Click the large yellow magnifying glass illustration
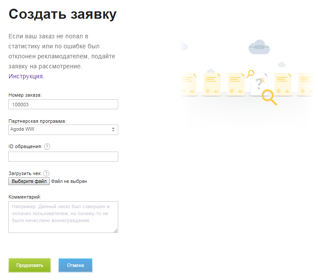This screenshot has width=318, height=280. [x=269, y=97]
